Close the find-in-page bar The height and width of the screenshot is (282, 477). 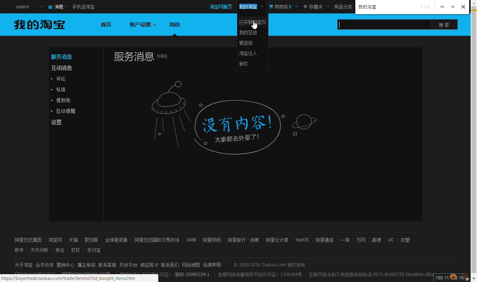(463, 7)
